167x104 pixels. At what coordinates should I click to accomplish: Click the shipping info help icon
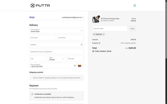(99, 43)
